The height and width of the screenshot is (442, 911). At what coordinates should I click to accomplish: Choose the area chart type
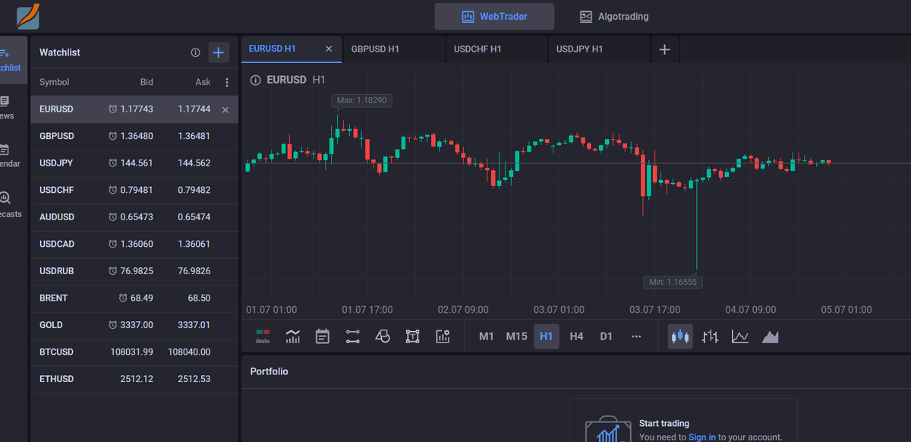point(771,336)
